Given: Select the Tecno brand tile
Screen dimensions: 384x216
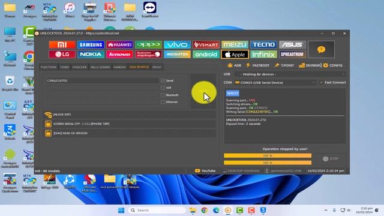Looking at the screenshot, I should (x=263, y=44).
